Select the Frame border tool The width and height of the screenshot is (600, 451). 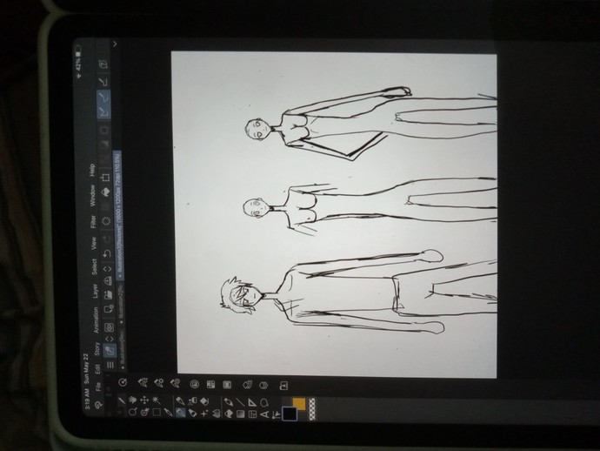[252, 414]
